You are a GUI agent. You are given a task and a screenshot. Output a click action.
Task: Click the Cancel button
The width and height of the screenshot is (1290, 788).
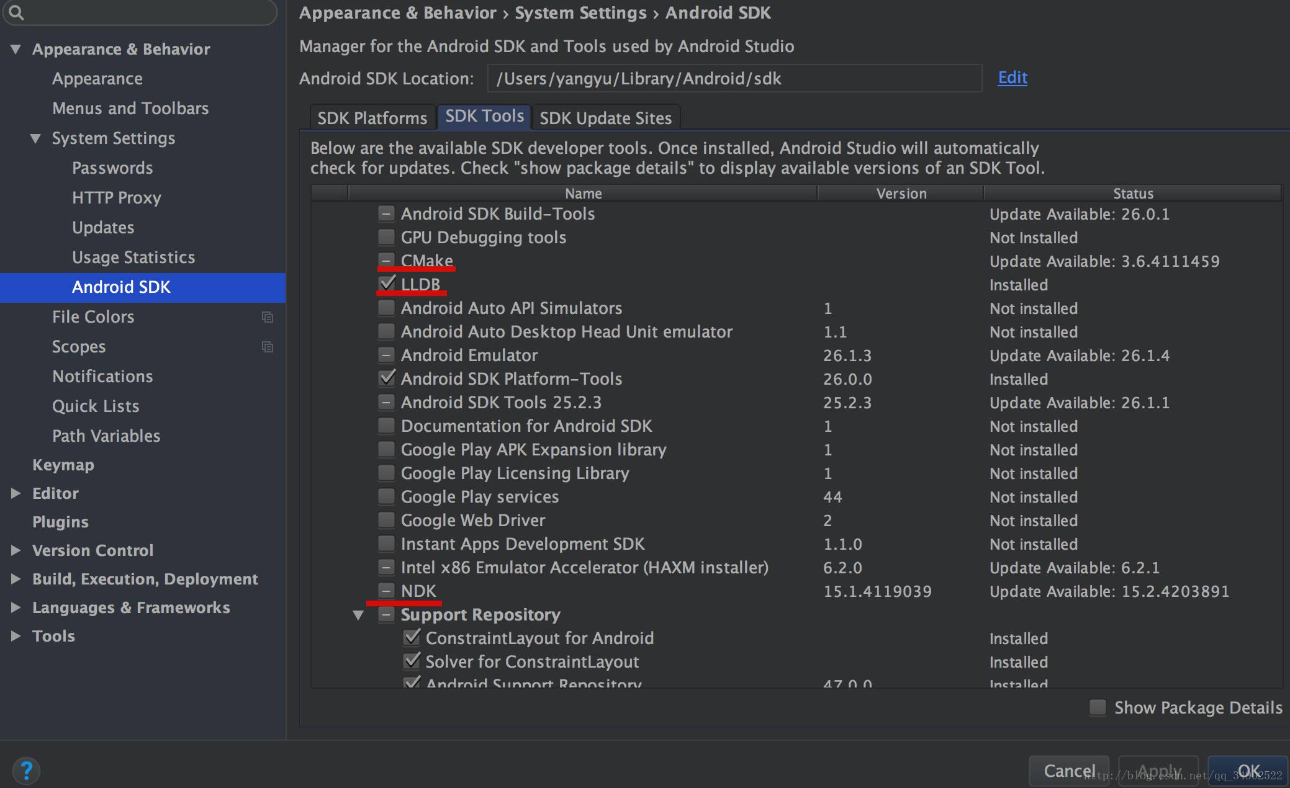pos(1069,771)
